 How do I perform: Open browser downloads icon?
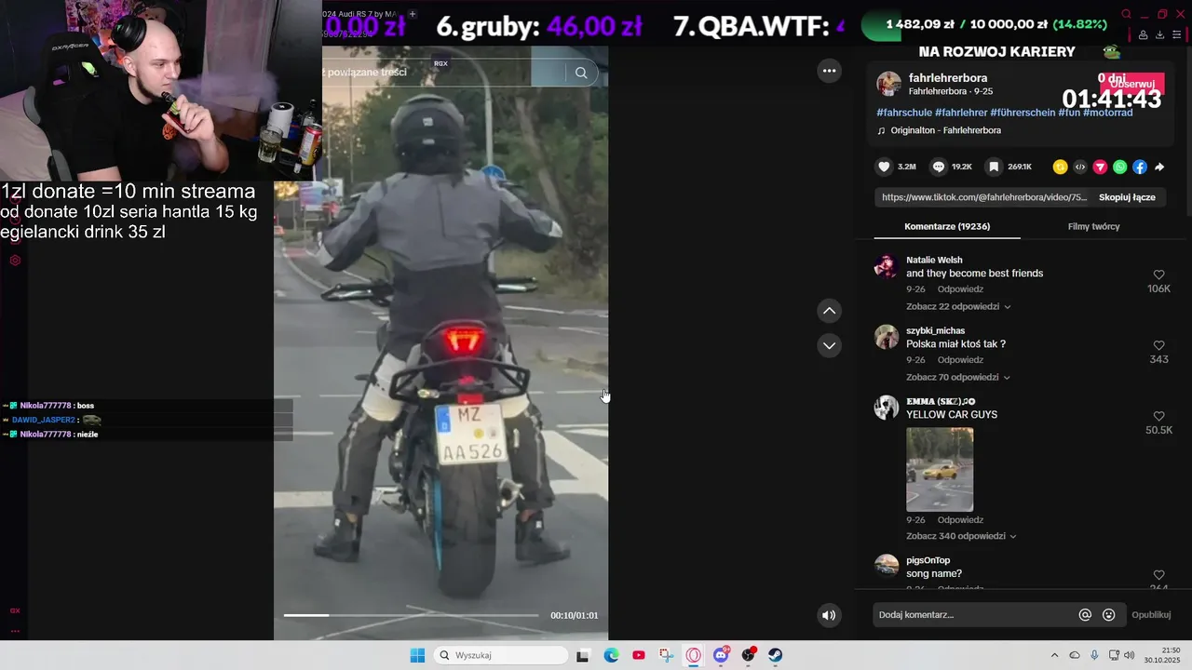tap(1159, 34)
